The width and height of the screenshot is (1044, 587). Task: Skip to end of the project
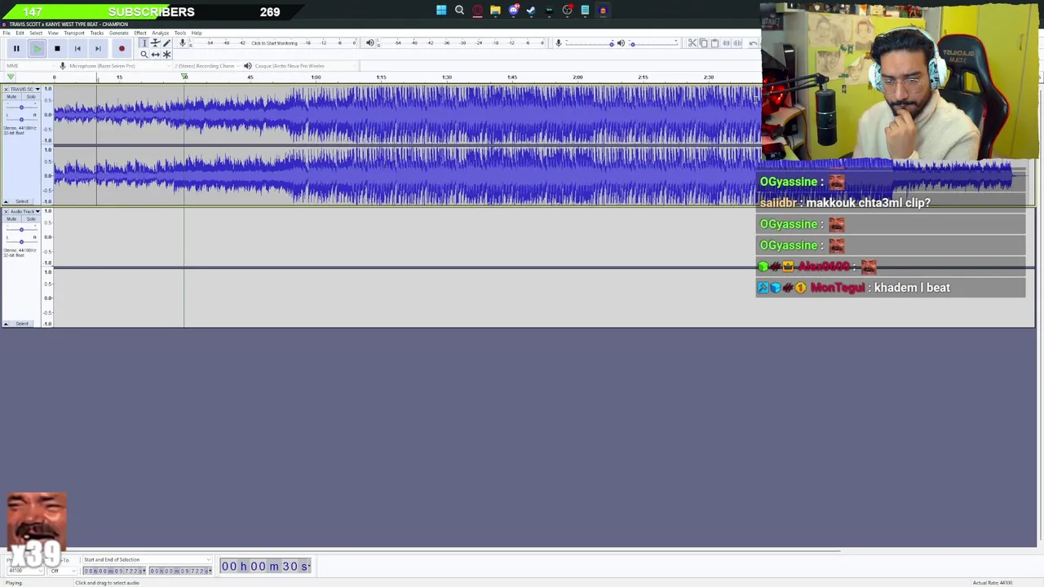[98, 48]
